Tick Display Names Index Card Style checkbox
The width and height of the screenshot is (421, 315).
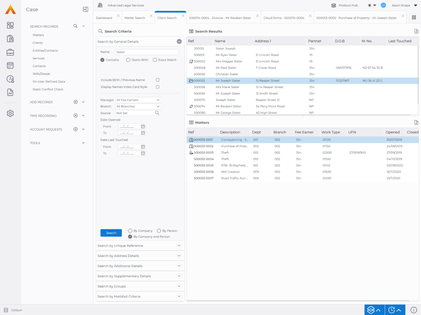pos(158,87)
